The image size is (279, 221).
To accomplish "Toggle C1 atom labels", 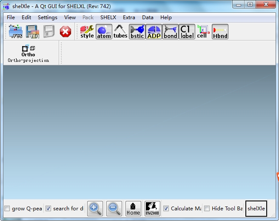I will 187,32.
